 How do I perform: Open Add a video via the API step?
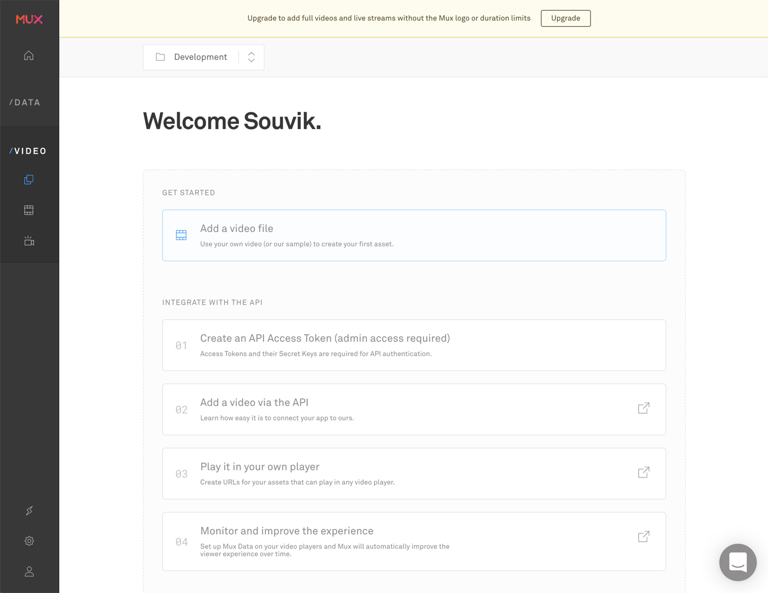414,409
